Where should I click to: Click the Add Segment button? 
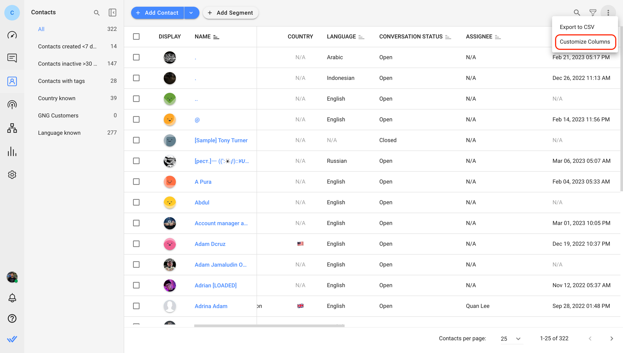[230, 13]
